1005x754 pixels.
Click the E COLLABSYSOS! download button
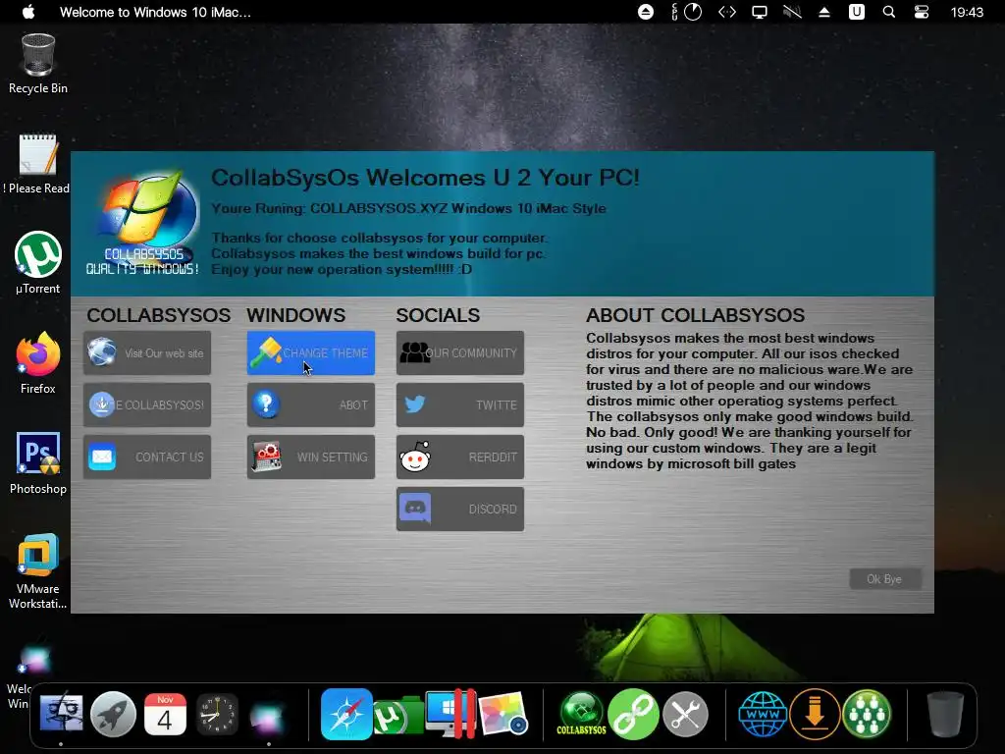[x=147, y=404]
